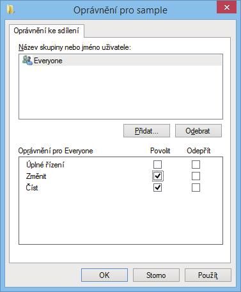Click the folder icon in title bar

click(x=10, y=10)
